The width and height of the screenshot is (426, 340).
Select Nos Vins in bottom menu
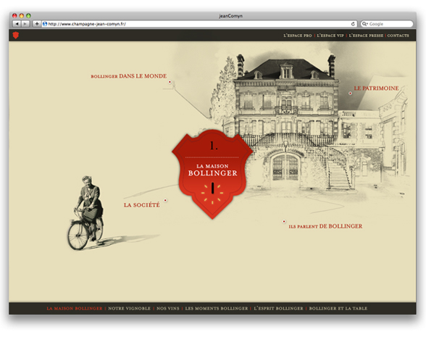click(168, 309)
